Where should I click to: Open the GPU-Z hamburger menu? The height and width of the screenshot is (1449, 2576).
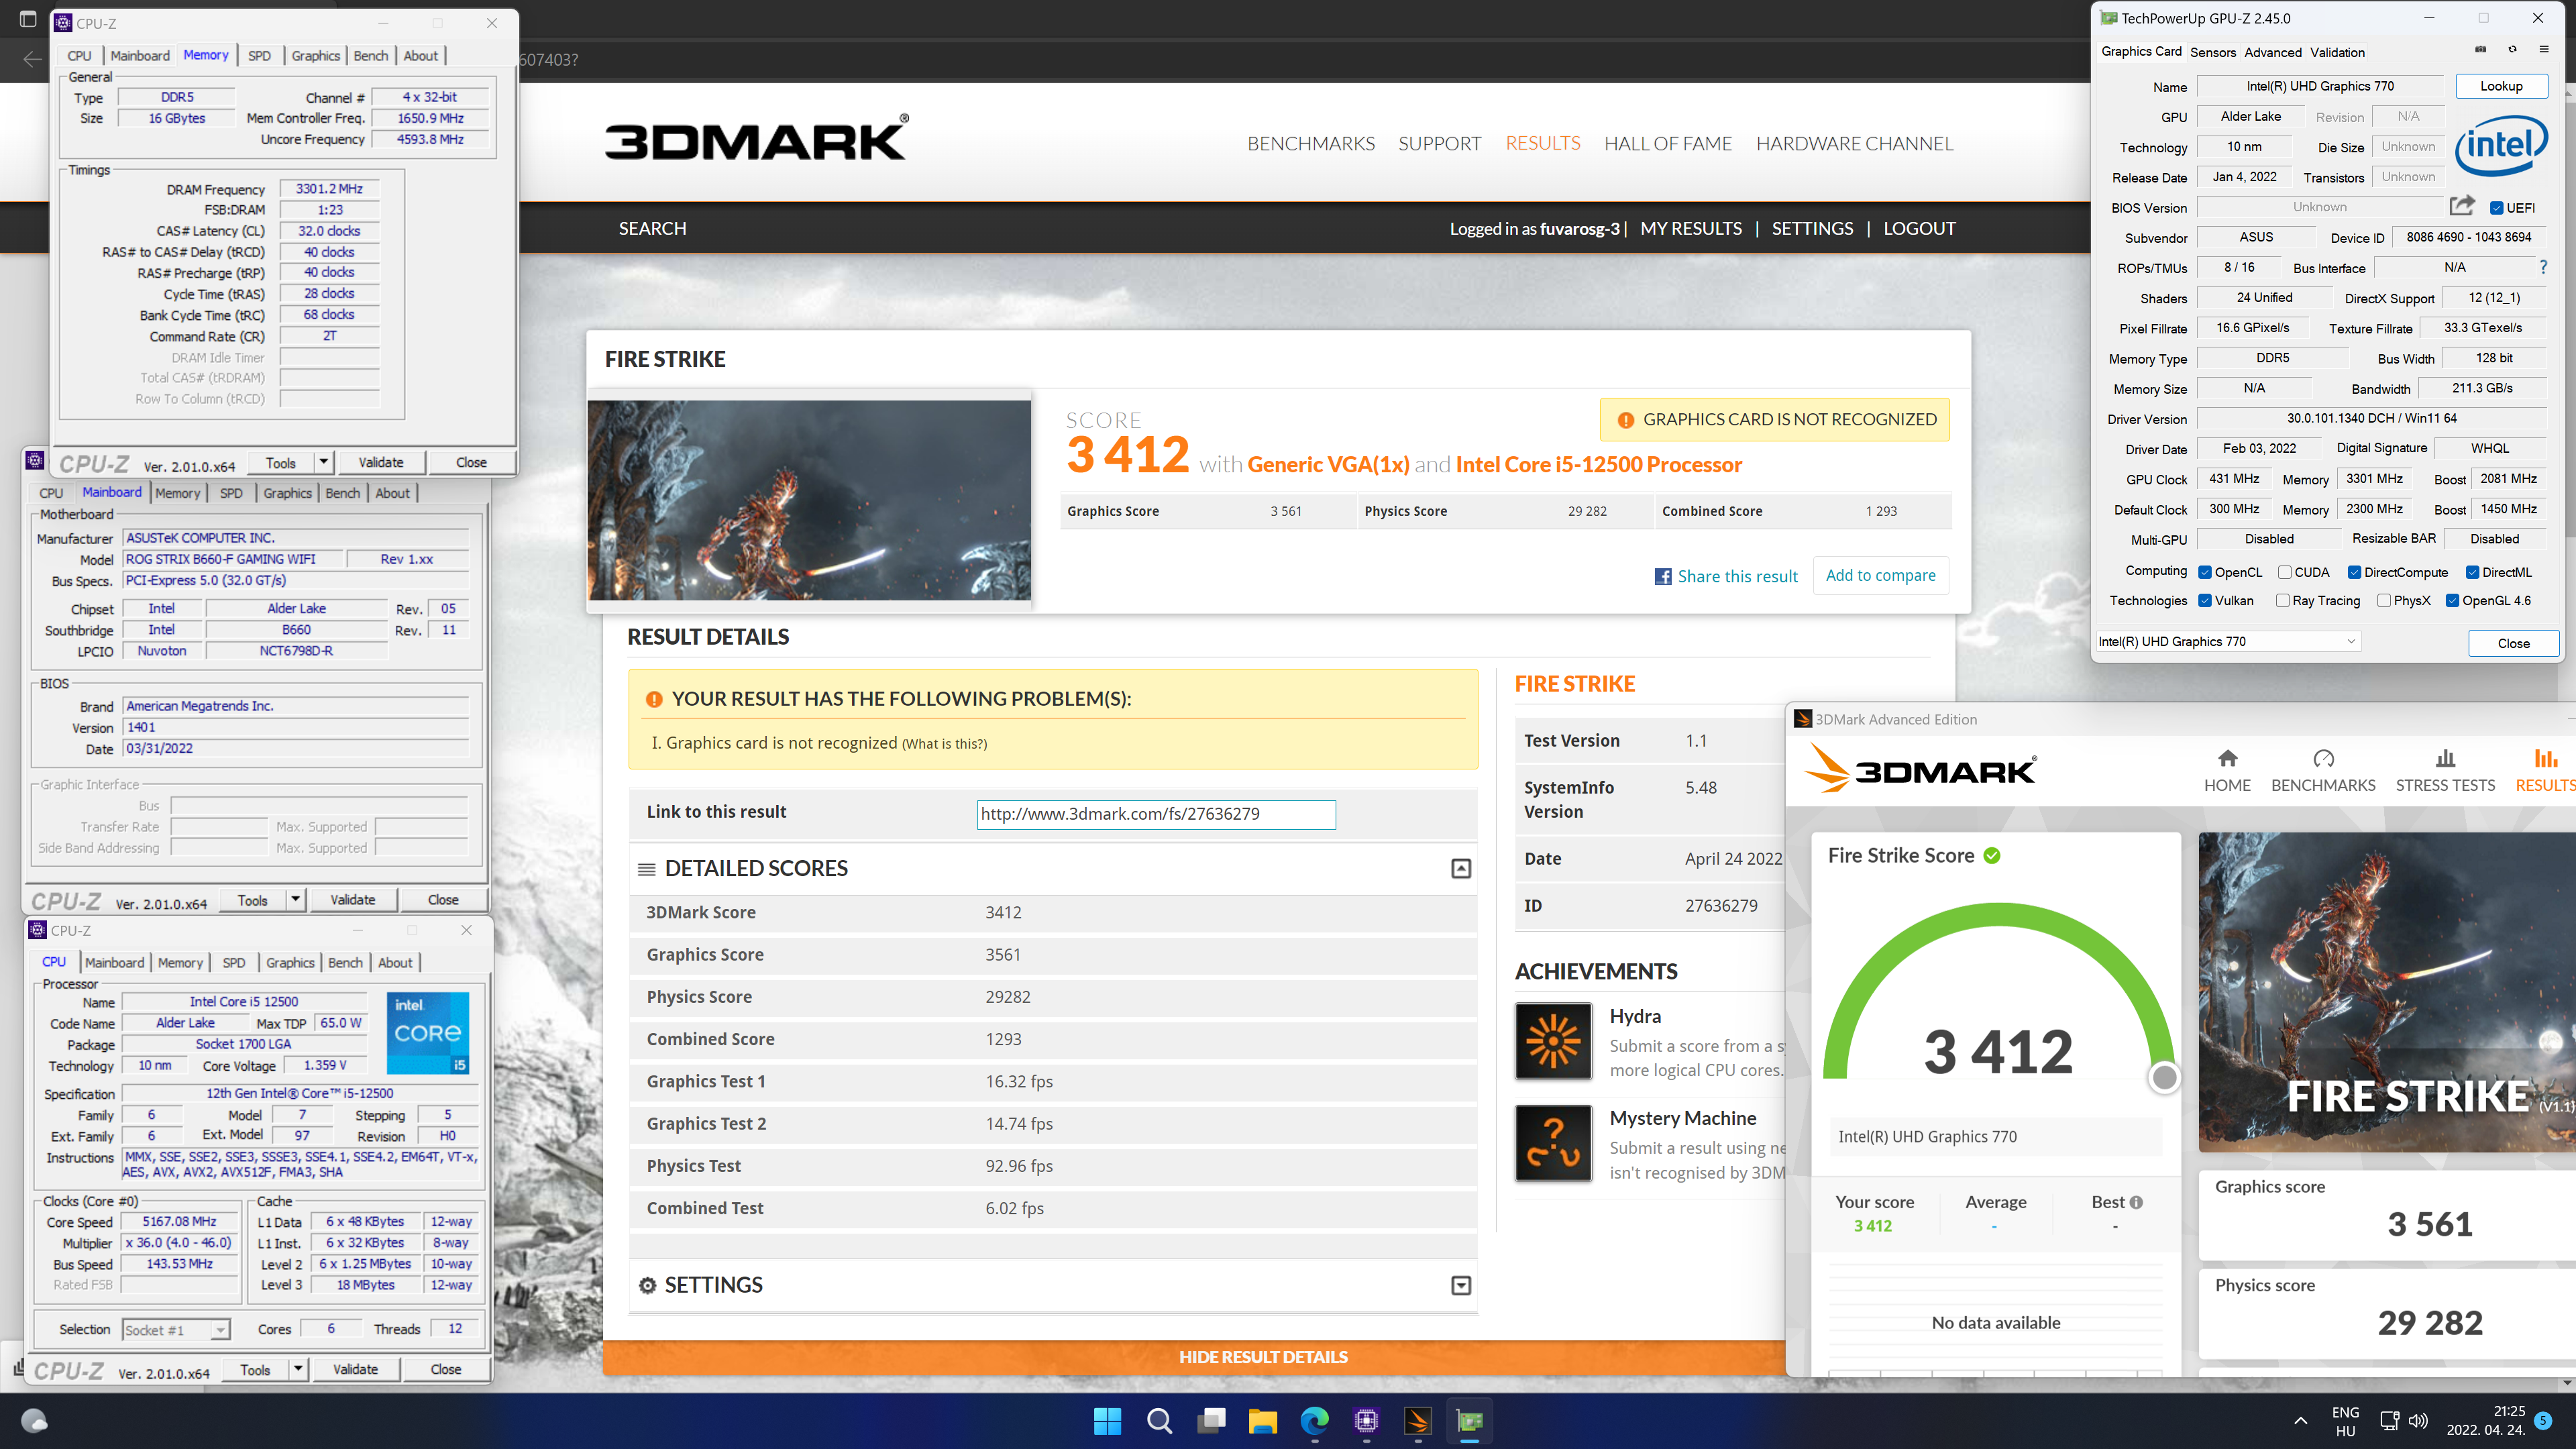pyautogui.click(x=2544, y=50)
